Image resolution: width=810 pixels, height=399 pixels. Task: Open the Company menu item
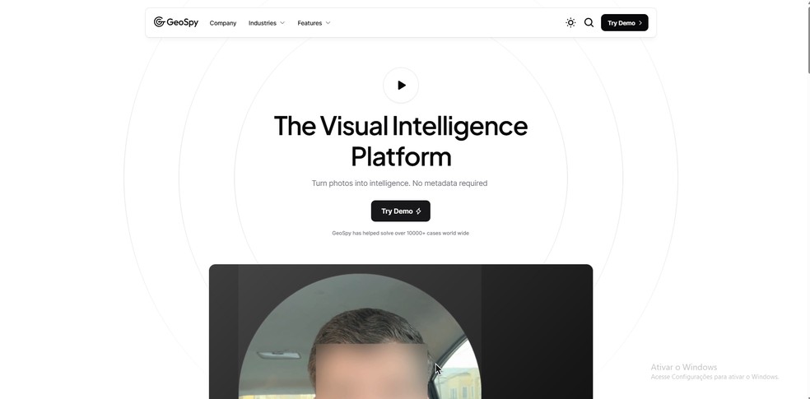(223, 23)
